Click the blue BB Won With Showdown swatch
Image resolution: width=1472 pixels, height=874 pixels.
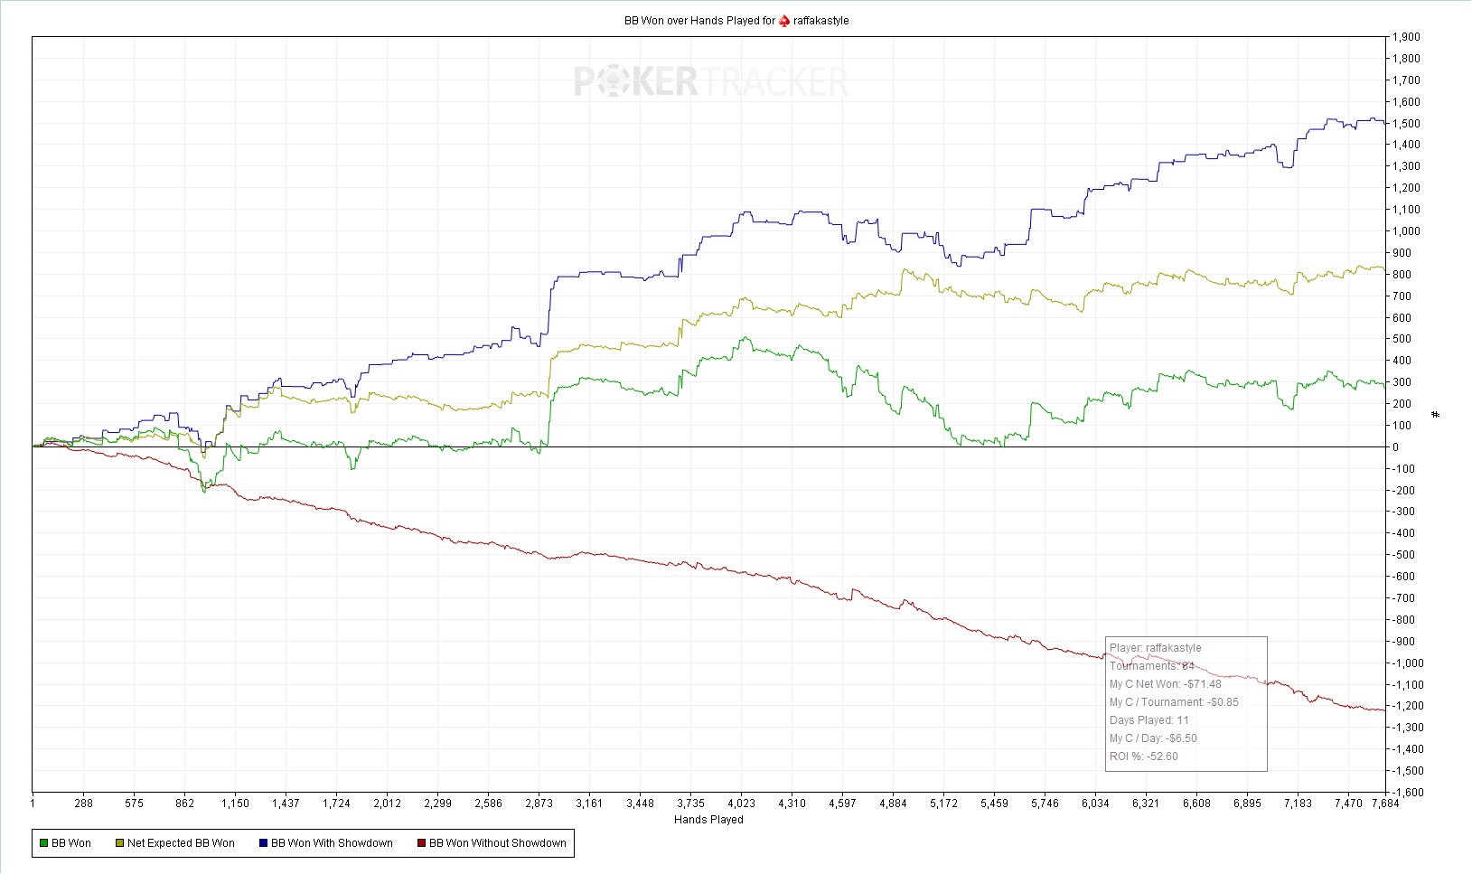[x=263, y=843]
